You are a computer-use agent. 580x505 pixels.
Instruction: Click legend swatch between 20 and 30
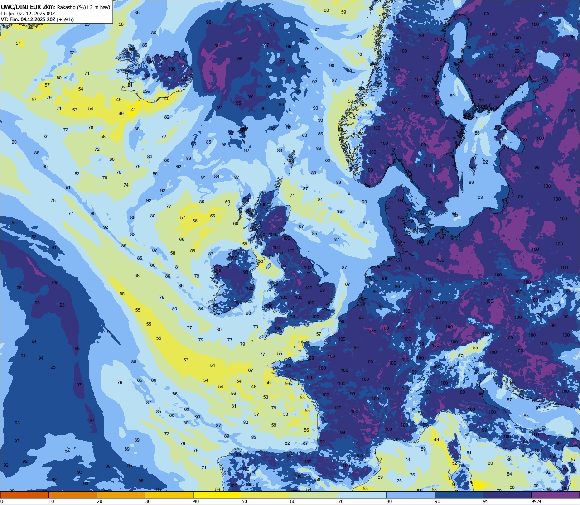point(121,495)
